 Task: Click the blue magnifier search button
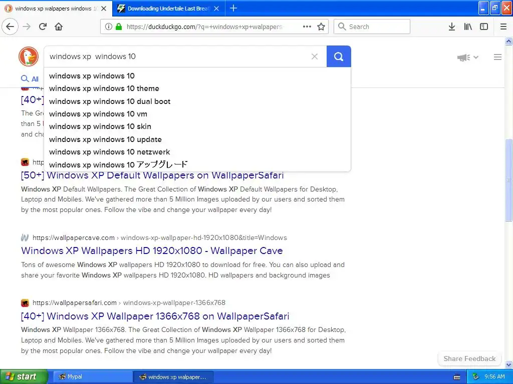pos(339,56)
